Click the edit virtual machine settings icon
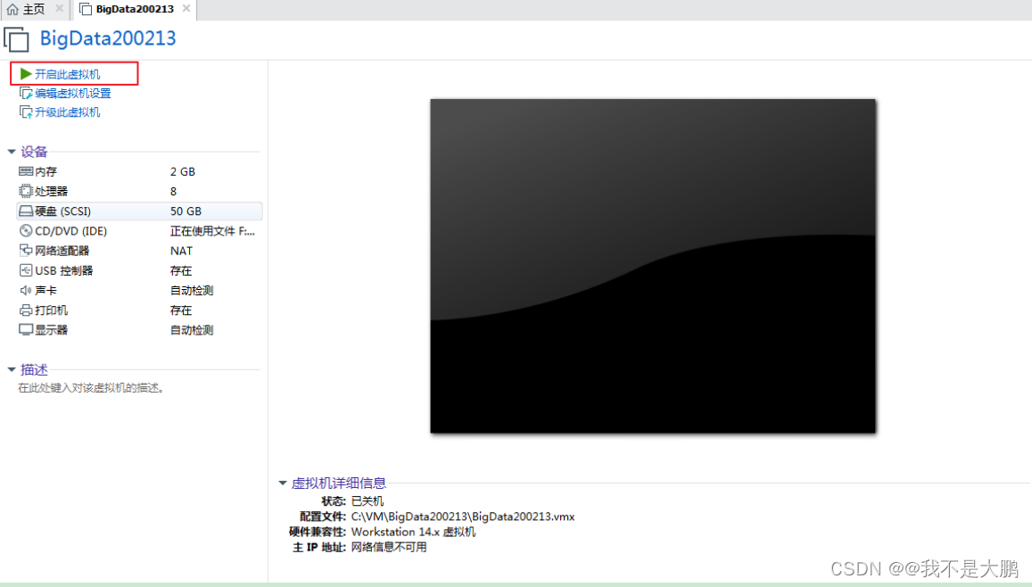The height and width of the screenshot is (587, 1032). pyautogui.click(x=26, y=94)
